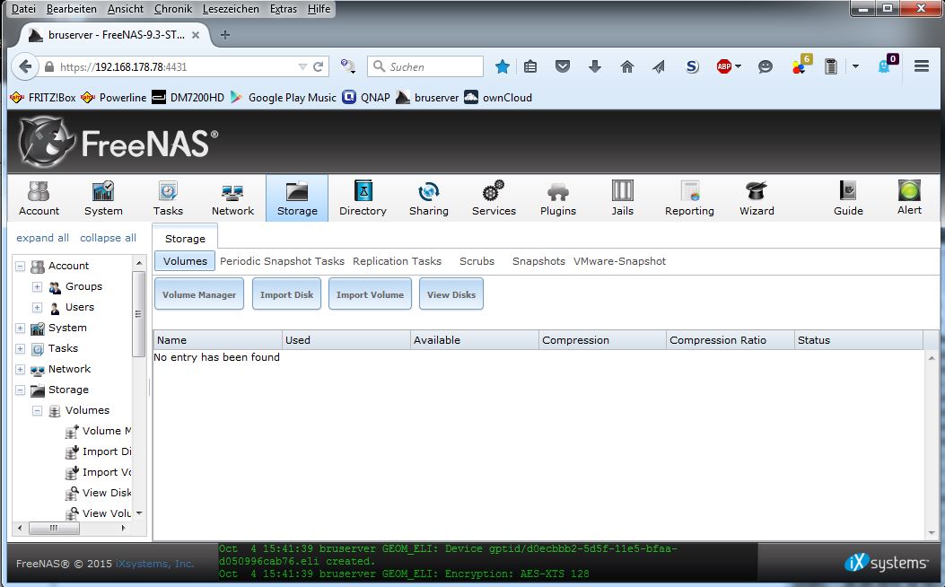Click the address bar URL field
Screen dimensions: 945x587
coord(175,67)
